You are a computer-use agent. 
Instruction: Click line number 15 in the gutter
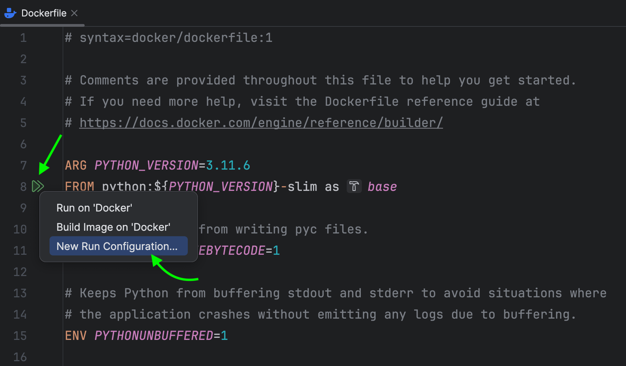pyautogui.click(x=20, y=336)
